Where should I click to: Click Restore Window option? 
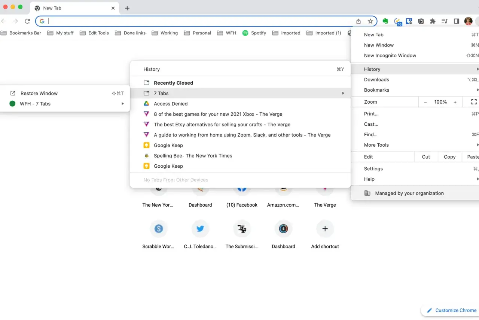coord(39,93)
